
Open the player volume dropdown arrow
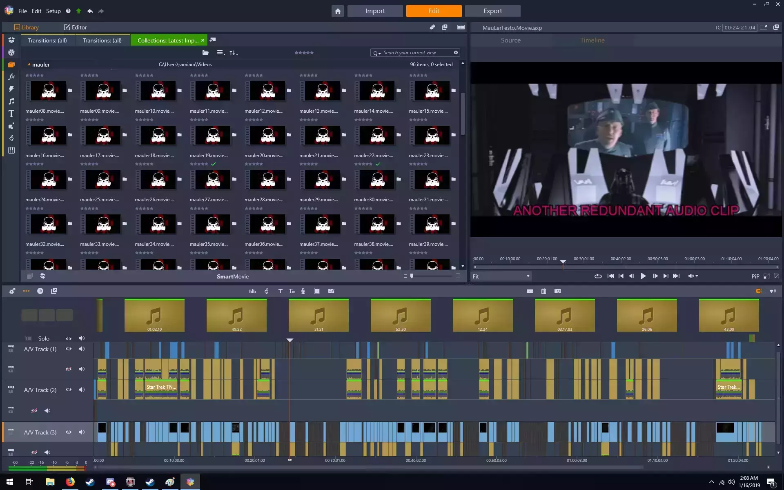pos(697,276)
